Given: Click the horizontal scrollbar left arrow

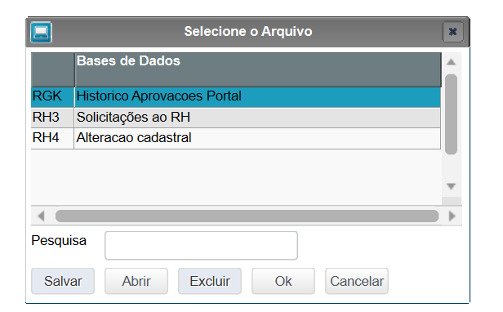Looking at the screenshot, I should point(41,216).
